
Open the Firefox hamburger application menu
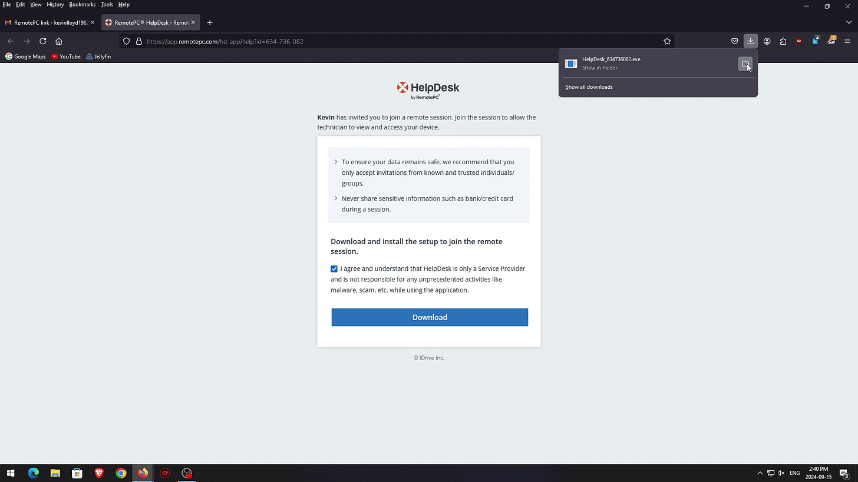point(847,41)
